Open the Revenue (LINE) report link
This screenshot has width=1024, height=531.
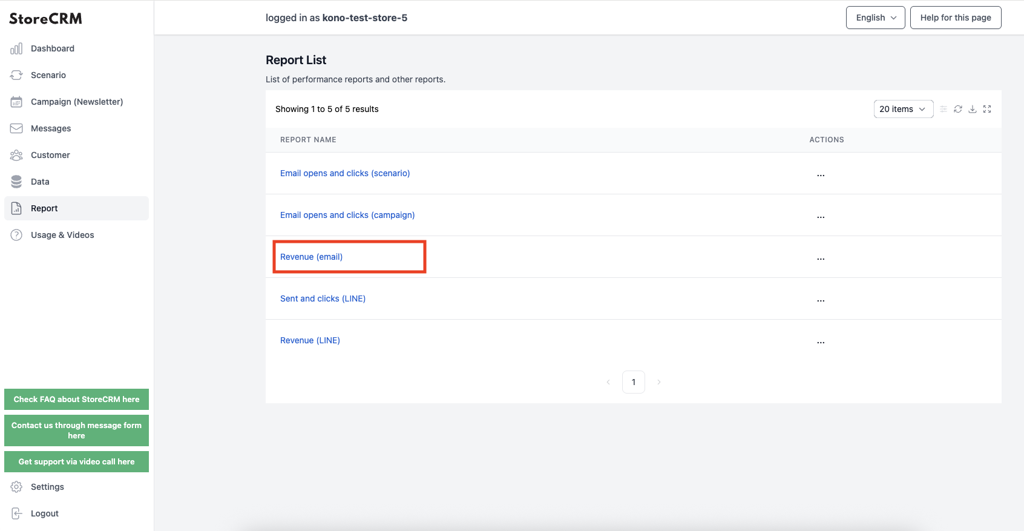pos(310,340)
